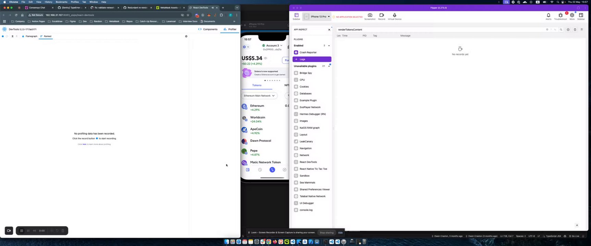The height and width of the screenshot is (246, 591).
Task: Click the Message column header in Logs
Action: pyautogui.click(x=405, y=36)
